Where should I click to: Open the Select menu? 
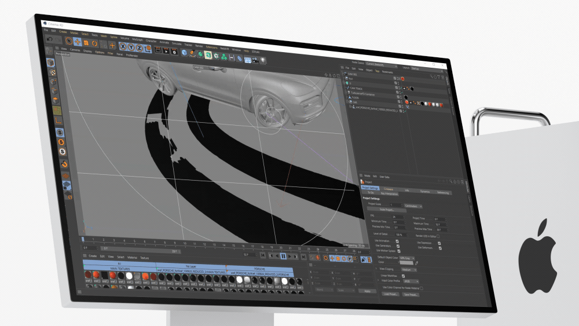[x=85, y=34]
